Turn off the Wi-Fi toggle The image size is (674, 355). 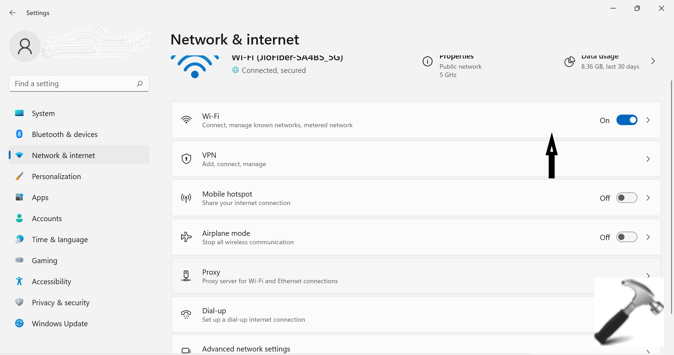627,120
